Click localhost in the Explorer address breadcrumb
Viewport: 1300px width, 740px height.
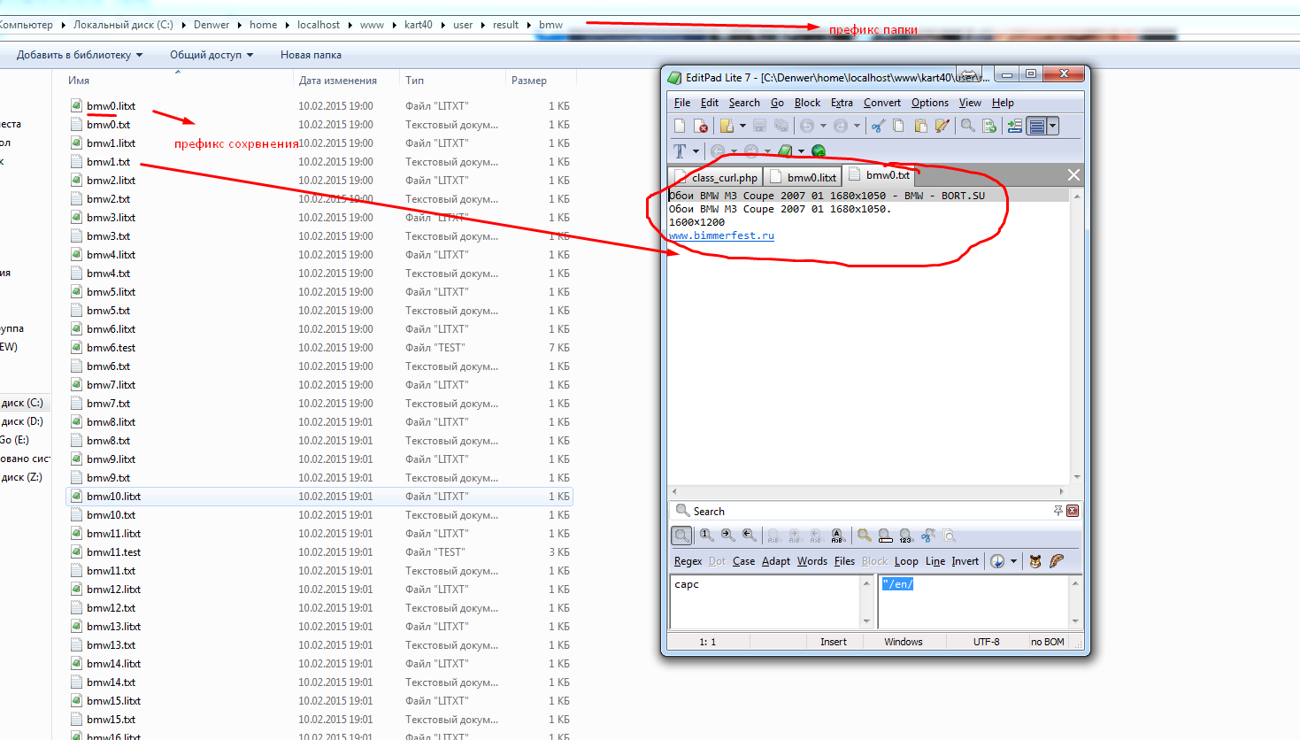tap(319, 25)
